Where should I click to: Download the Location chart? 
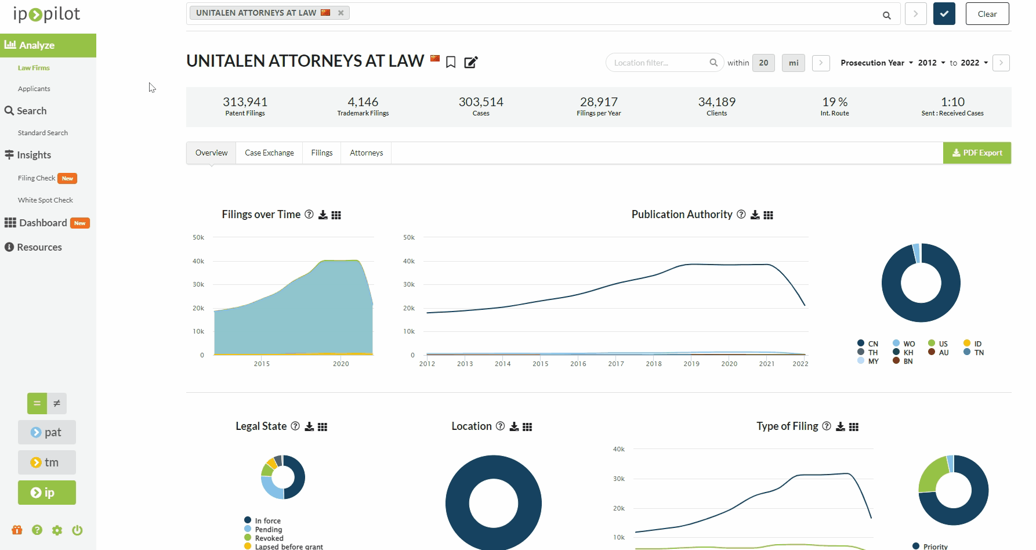pyautogui.click(x=514, y=426)
